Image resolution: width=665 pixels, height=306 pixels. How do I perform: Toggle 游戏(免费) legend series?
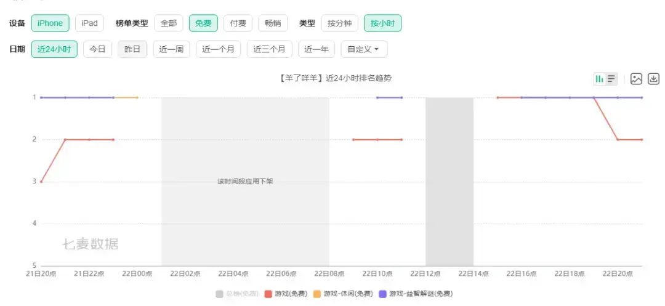[x=286, y=294]
